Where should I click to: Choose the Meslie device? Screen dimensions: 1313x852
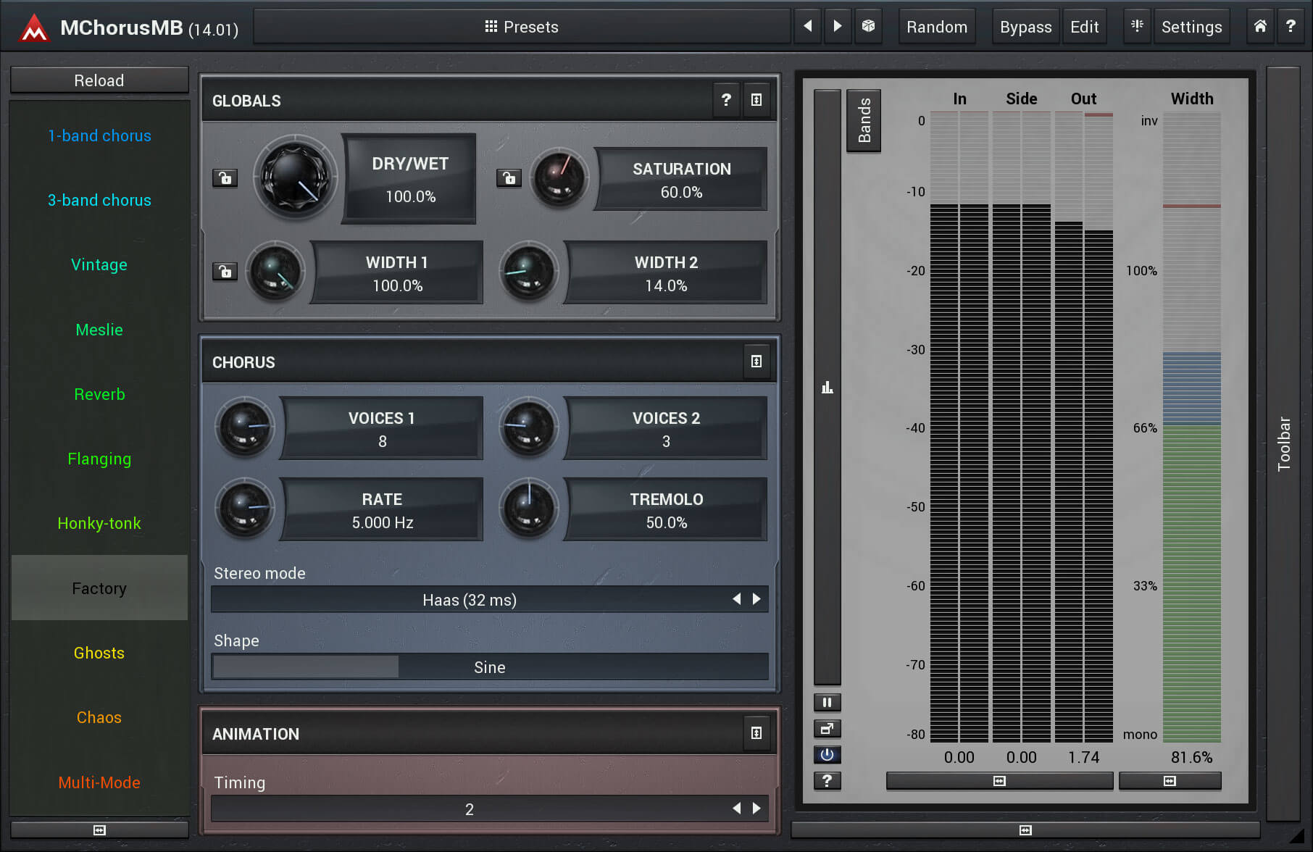pyautogui.click(x=99, y=330)
